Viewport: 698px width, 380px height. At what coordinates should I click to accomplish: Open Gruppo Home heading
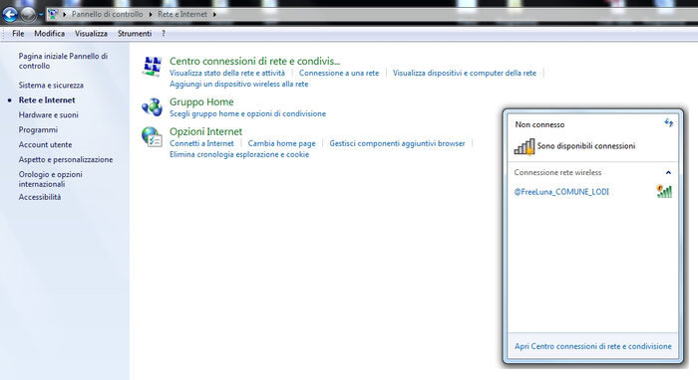click(x=201, y=101)
